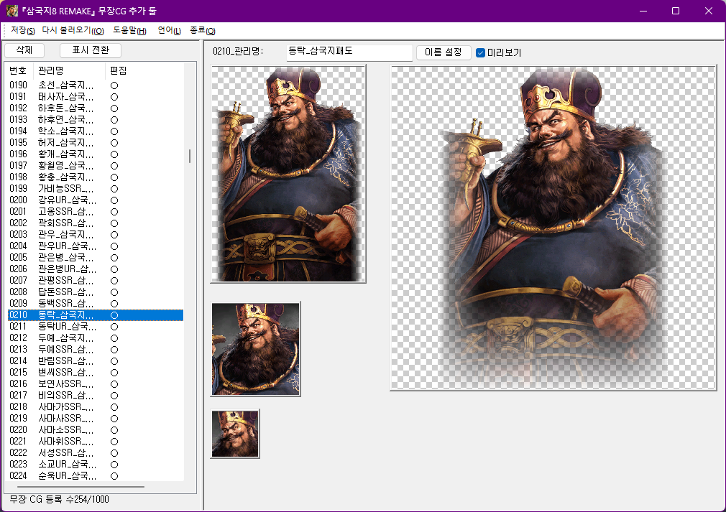The image size is (726, 512).
Task: Select the medium square portrait thumbnail
Action: tap(256, 349)
